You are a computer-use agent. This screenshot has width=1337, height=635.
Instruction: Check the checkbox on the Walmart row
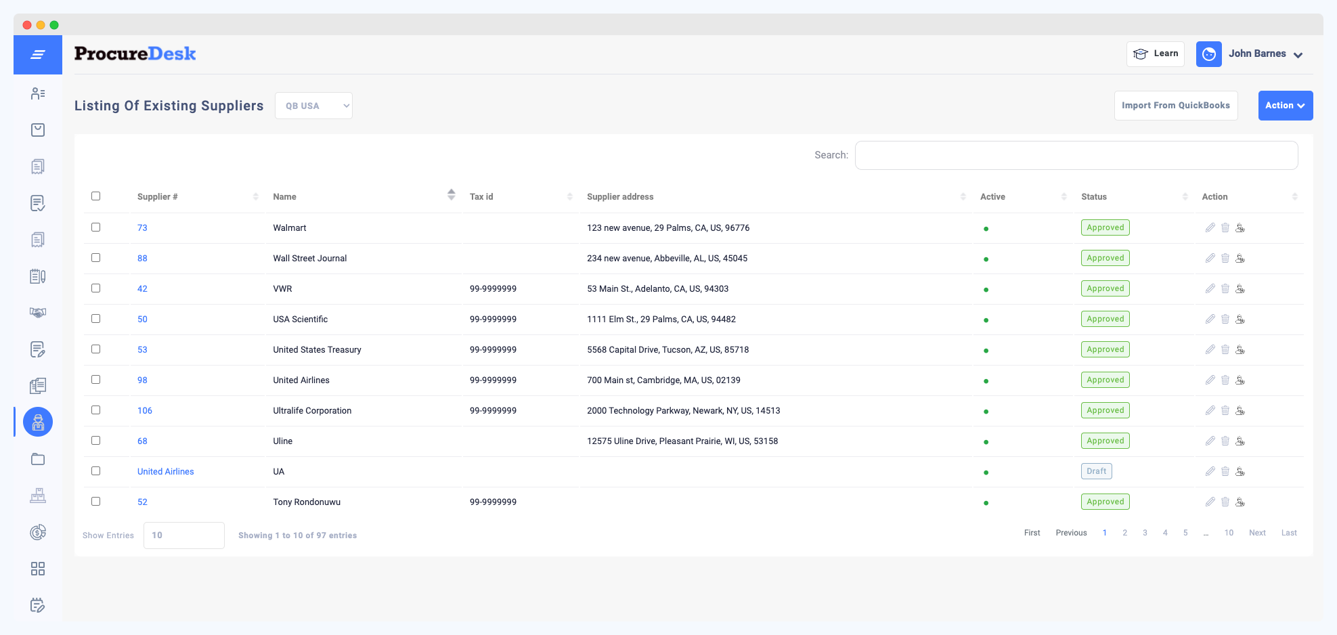95,227
